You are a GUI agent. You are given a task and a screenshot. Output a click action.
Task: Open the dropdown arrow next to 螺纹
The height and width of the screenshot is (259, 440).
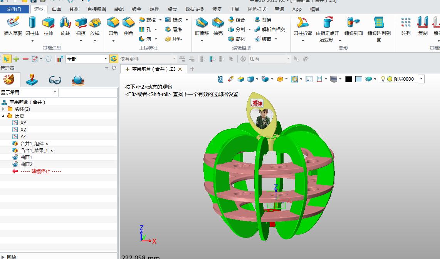tap(186, 20)
